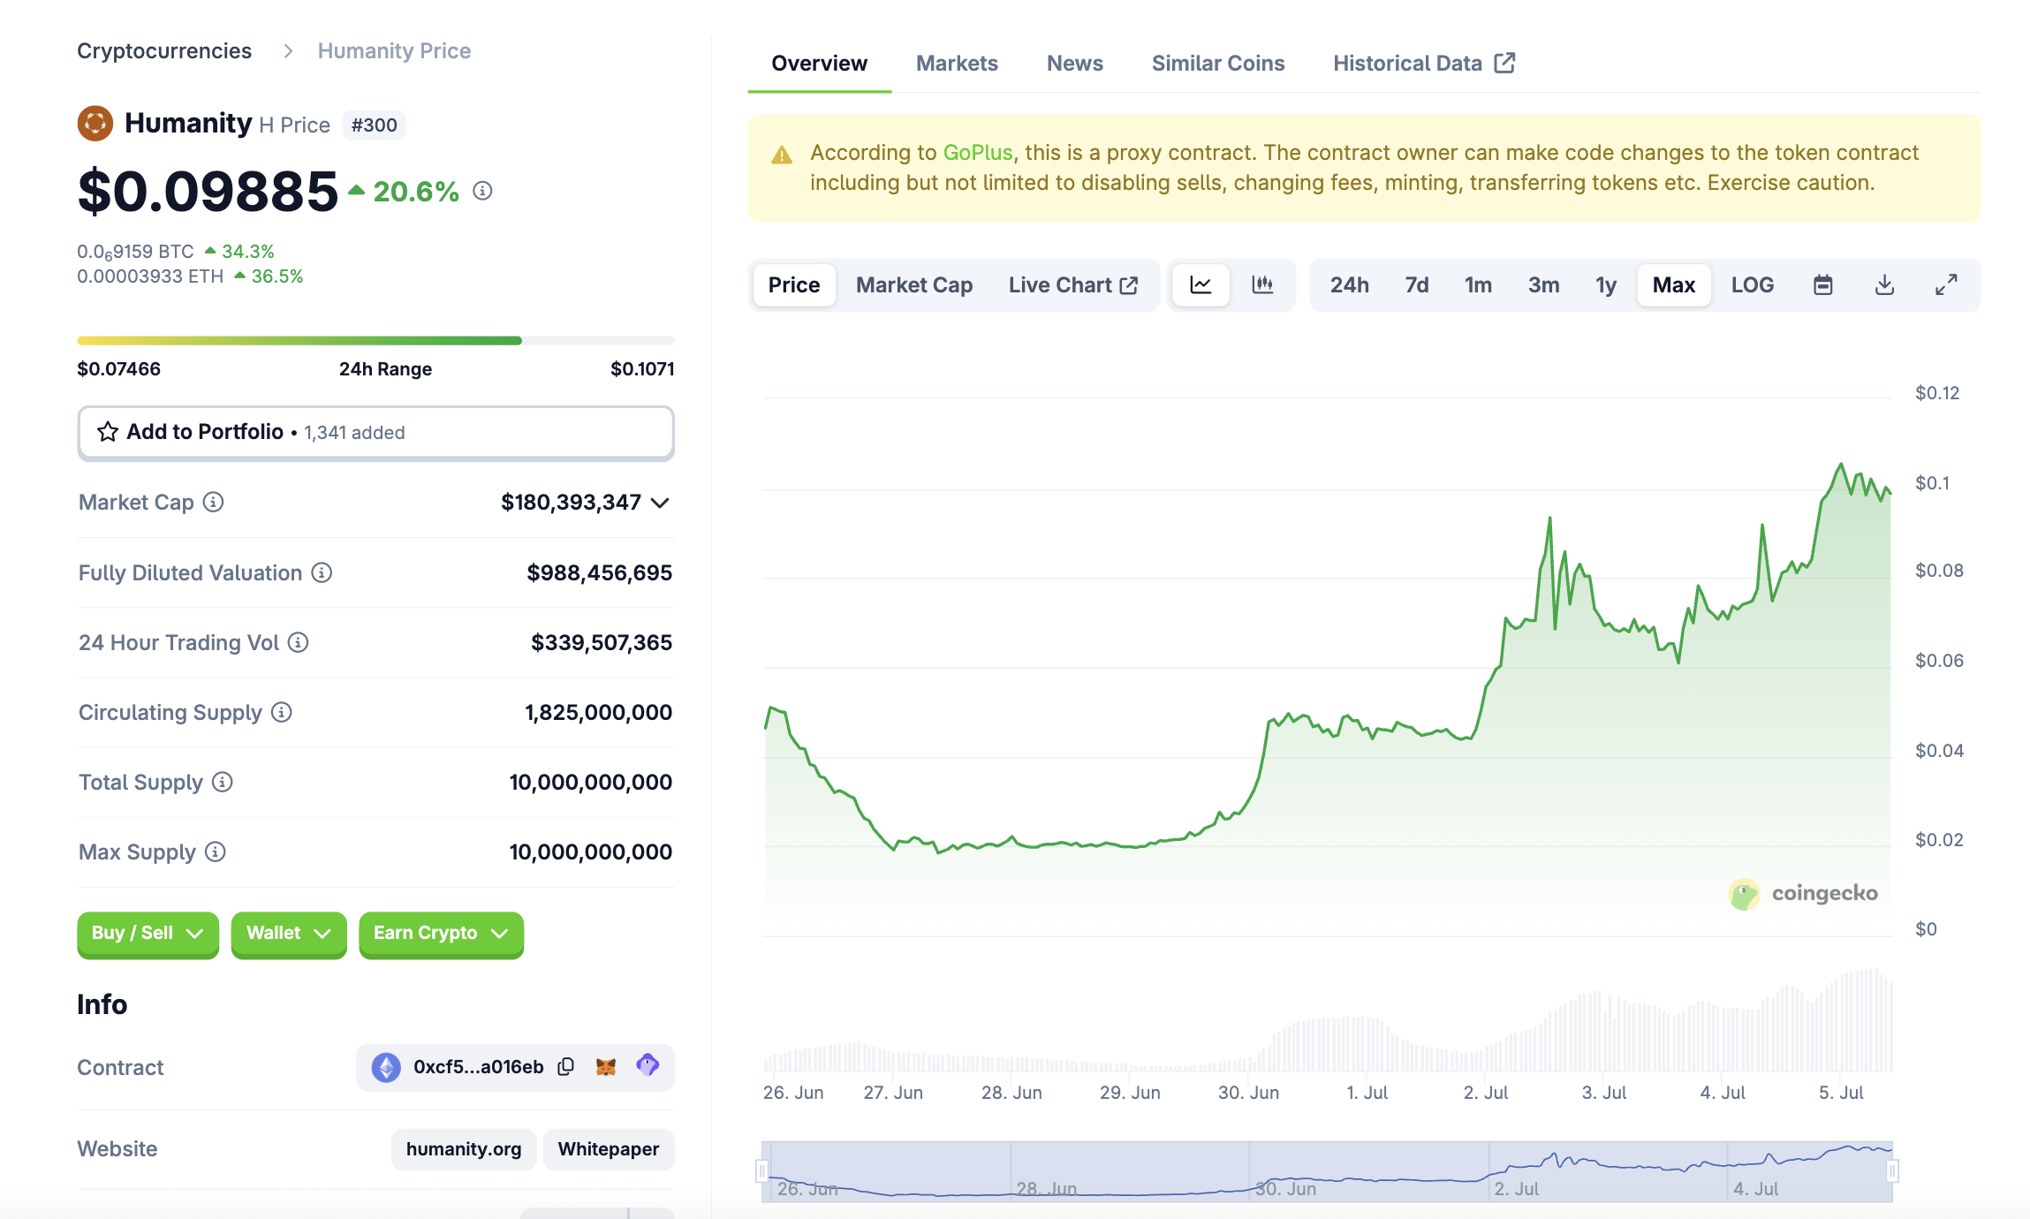Expand the Market Cap value chevron
Image resolution: width=2030 pixels, height=1219 pixels.
[x=660, y=503]
